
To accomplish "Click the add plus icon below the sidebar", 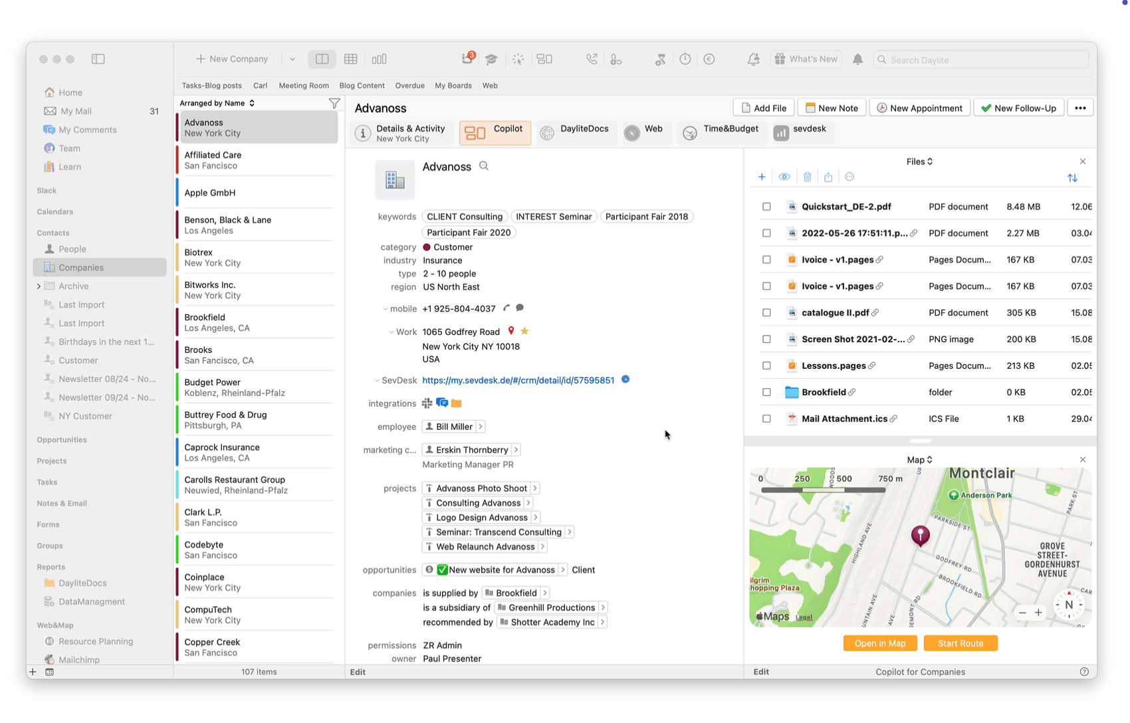I will (x=33, y=672).
